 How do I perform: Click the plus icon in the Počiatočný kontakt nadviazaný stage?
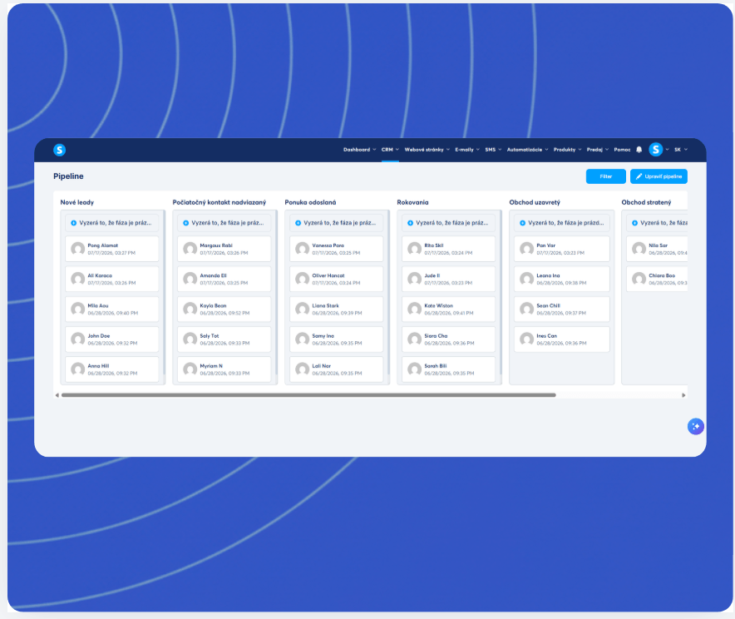[x=186, y=223]
